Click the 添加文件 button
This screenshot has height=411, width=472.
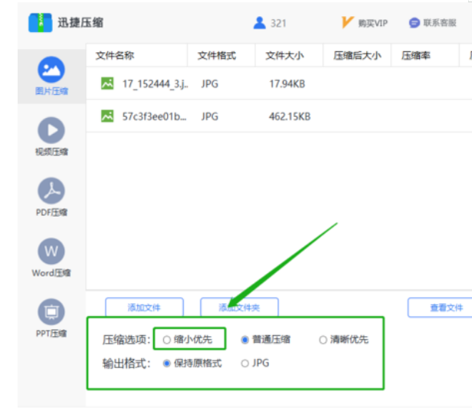tap(145, 307)
